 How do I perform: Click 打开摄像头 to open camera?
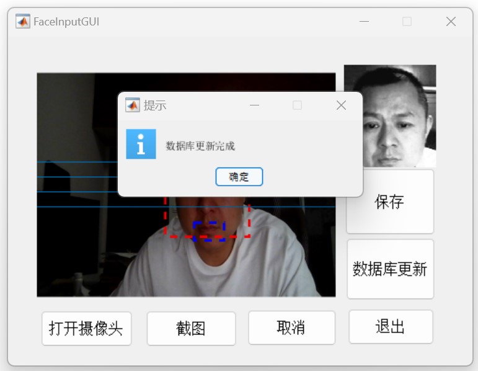pyautogui.click(x=87, y=329)
